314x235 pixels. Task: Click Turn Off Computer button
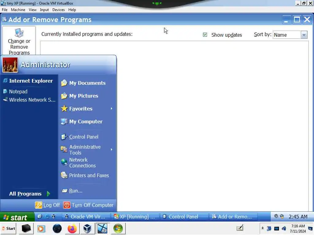(89, 205)
